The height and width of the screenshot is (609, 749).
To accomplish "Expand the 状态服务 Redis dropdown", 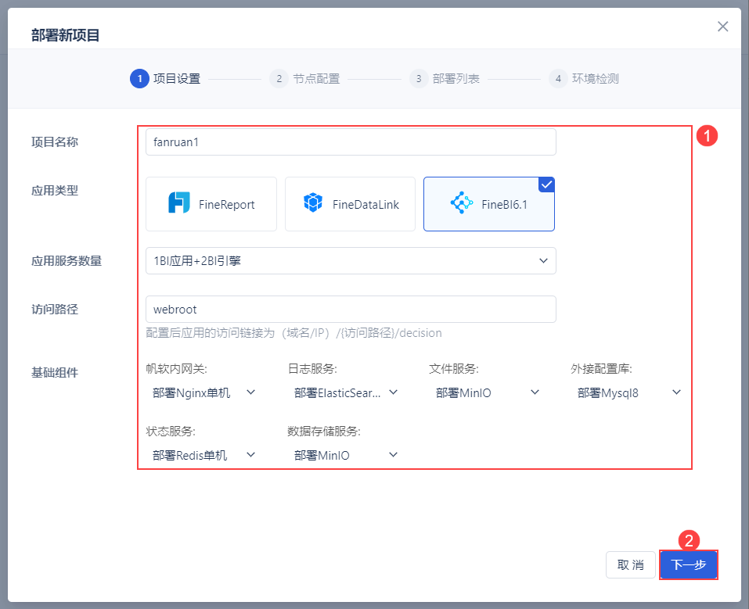I will coord(204,455).
